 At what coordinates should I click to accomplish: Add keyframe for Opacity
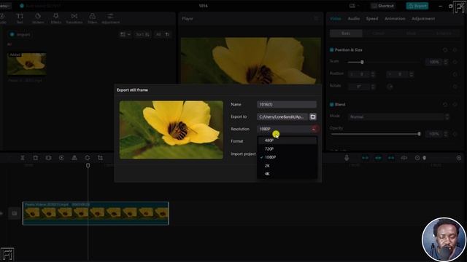tap(455, 134)
